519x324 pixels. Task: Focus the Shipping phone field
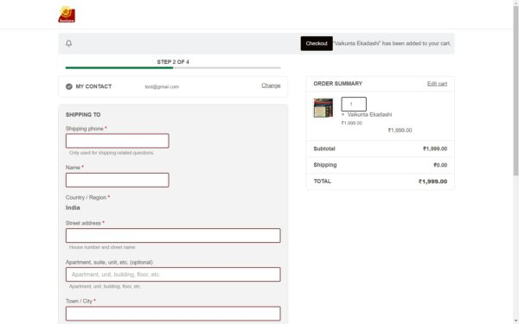click(117, 141)
